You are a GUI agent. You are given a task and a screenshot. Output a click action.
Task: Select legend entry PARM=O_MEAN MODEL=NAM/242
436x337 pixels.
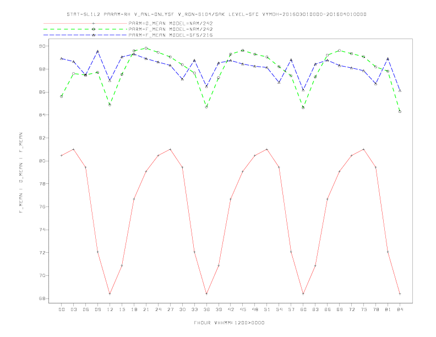pos(171,23)
